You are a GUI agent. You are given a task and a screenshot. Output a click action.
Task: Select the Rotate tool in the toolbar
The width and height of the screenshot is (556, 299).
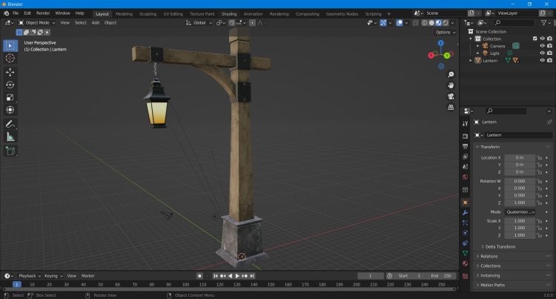click(x=10, y=85)
